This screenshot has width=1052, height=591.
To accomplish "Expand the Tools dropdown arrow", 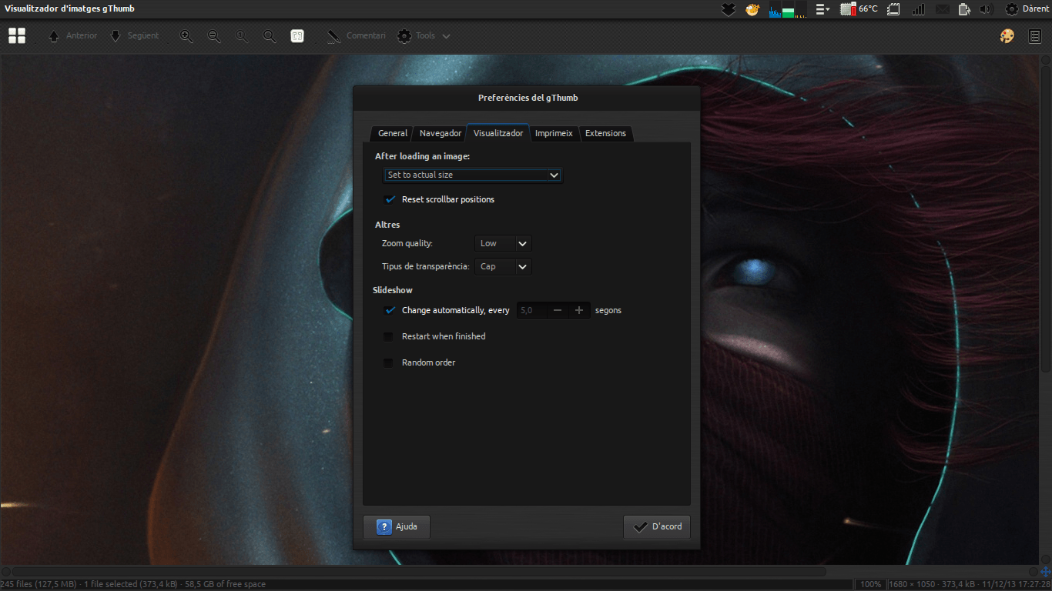I will [x=447, y=36].
